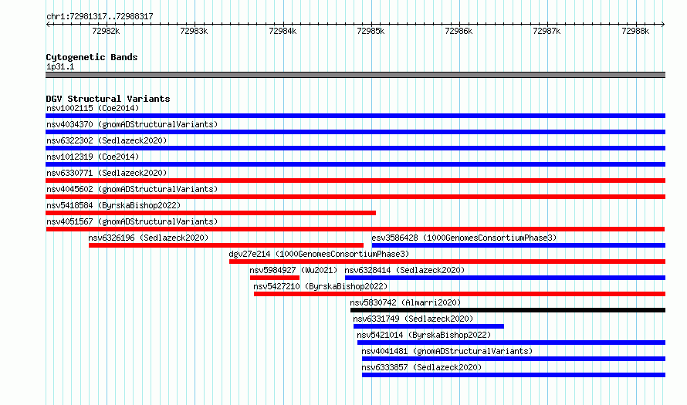The width and height of the screenshot is (687, 405).
Task: Select the short red bar under nsv5984927
Action: [275, 278]
